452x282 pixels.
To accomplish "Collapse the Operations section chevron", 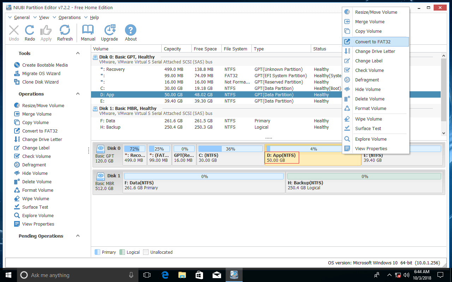I will click(x=78, y=94).
